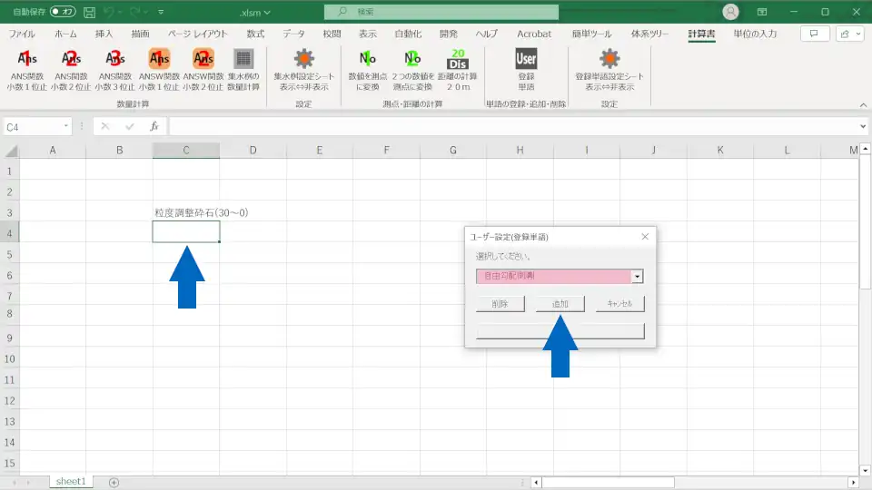Toggle the 自動保存 AutoSave switch
The height and width of the screenshot is (490, 872).
[63, 12]
